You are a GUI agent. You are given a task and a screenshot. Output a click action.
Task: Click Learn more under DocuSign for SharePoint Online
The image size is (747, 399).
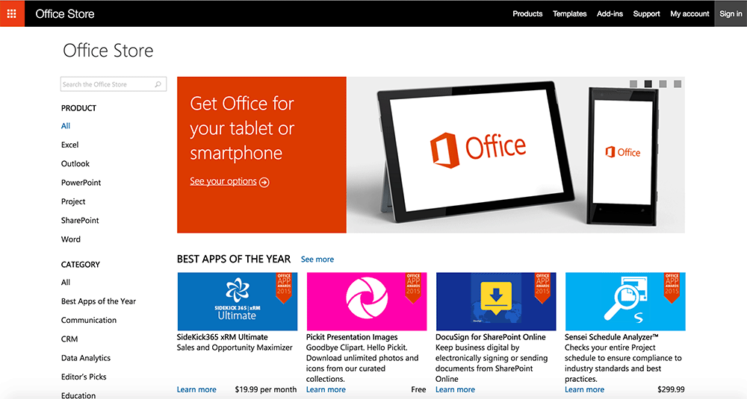pyautogui.click(x=455, y=389)
